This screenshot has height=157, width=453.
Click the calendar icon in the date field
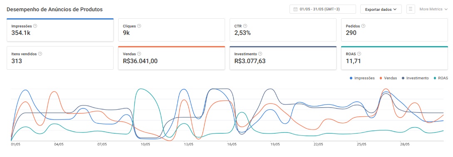click(295, 9)
